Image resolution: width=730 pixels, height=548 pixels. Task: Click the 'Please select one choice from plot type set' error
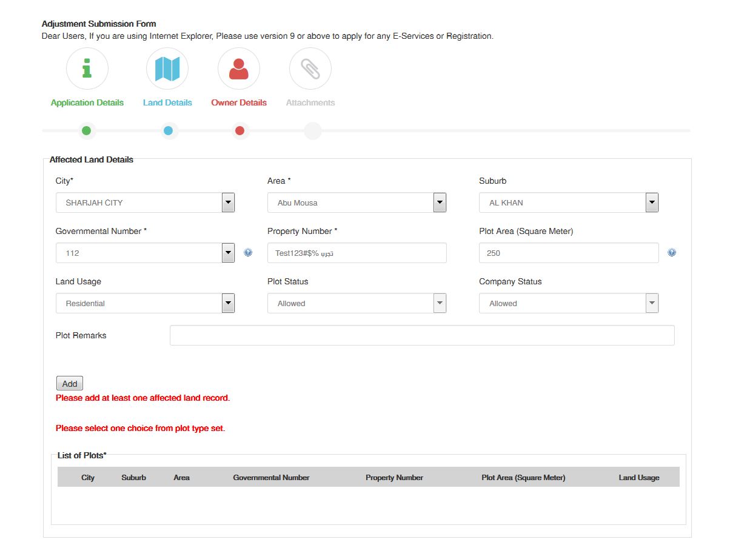click(x=141, y=428)
